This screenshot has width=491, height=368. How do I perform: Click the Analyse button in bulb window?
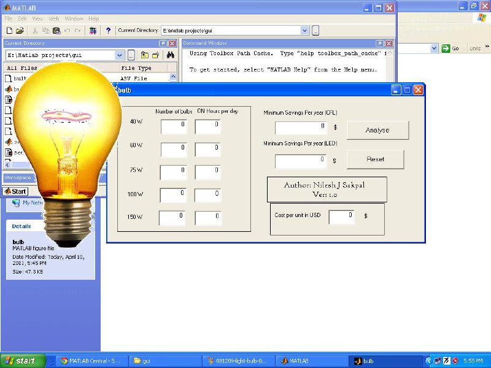click(x=377, y=130)
